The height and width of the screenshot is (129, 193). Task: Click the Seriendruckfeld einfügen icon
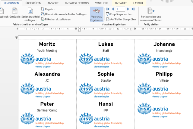pos(30,11)
